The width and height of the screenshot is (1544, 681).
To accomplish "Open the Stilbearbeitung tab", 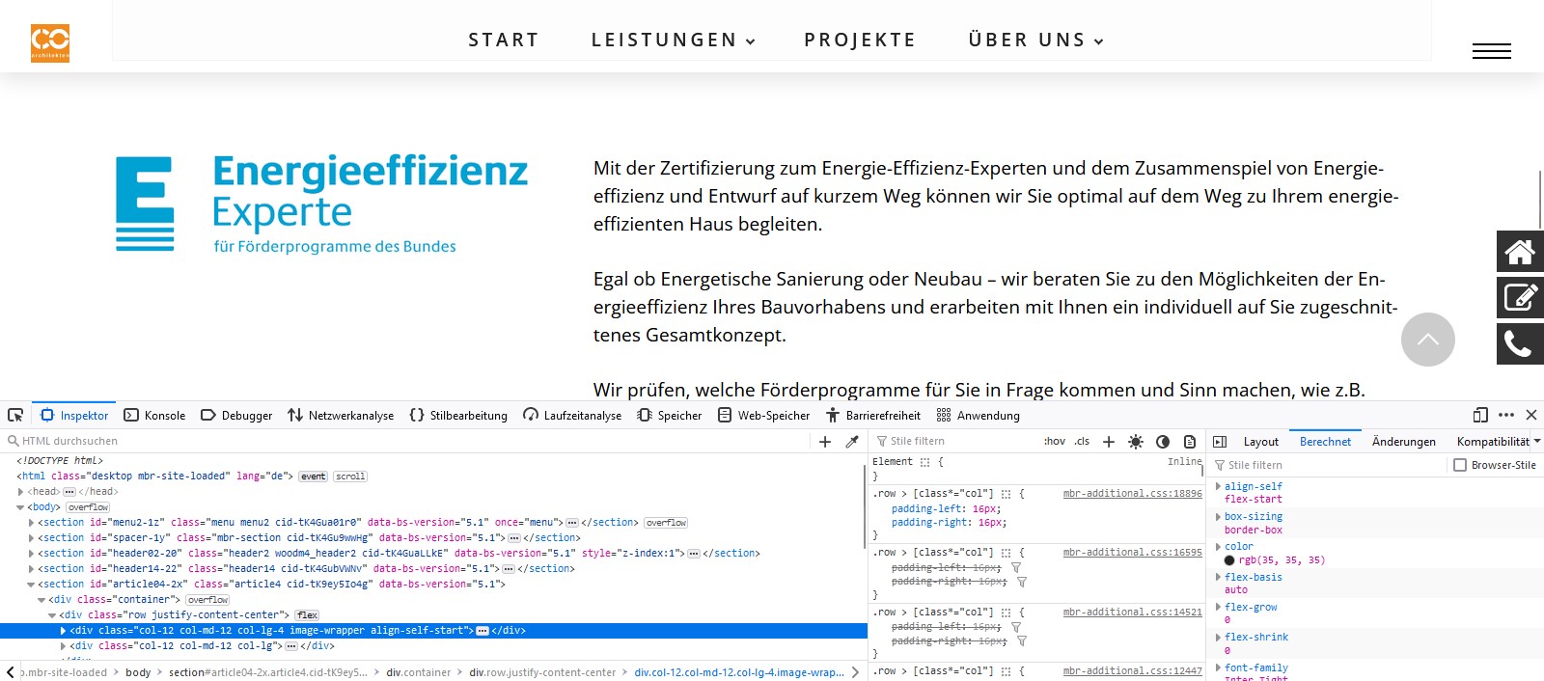I will coord(458,415).
